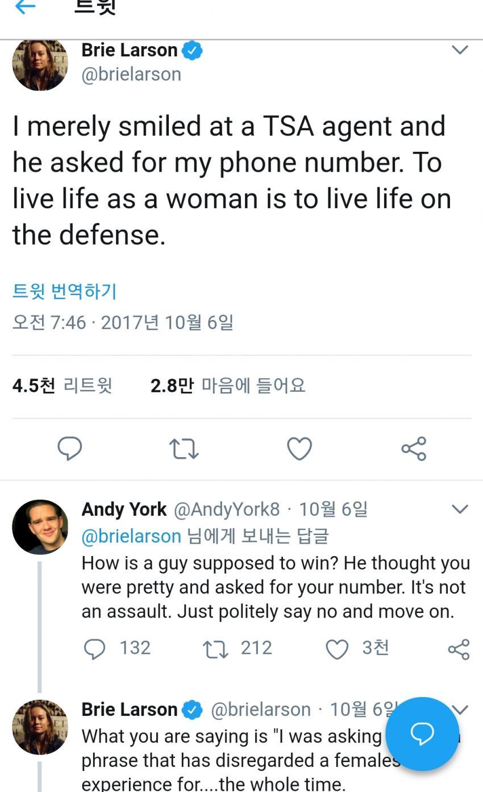Open the profile photo on the main tweet
This screenshot has height=792, width=483.
coord(40,64)
